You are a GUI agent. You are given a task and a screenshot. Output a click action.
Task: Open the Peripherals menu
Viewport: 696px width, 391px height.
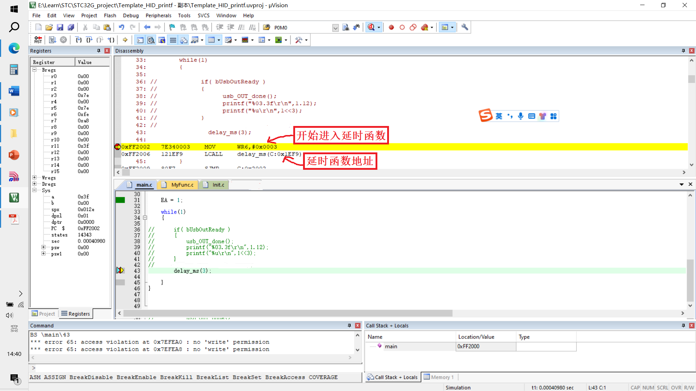[158, 15]
